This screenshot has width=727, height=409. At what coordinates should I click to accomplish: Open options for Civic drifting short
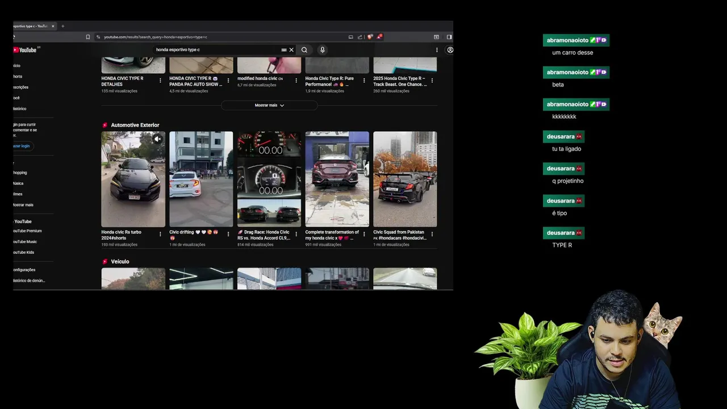point(228,234)
